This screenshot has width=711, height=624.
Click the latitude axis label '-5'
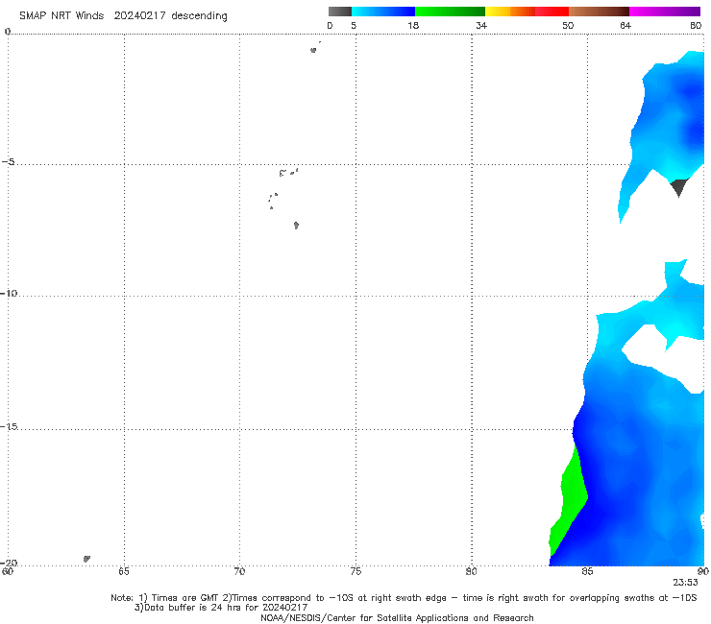8,162
